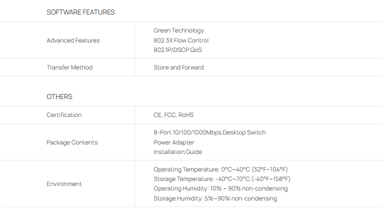Screen dimensions: 383x216
Task: Click the Operating Temperature specification line
Action: click(220, 169)
